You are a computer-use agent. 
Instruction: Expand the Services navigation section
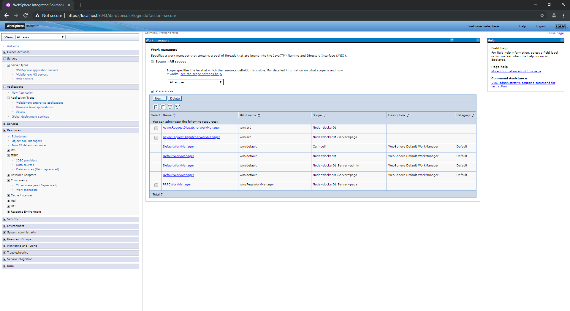pyautogui.click(x=4, y=124)
